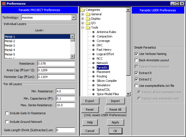186x137 pixels.
Task: Check Include Gate In Resistance
Action: coord(7,113)
